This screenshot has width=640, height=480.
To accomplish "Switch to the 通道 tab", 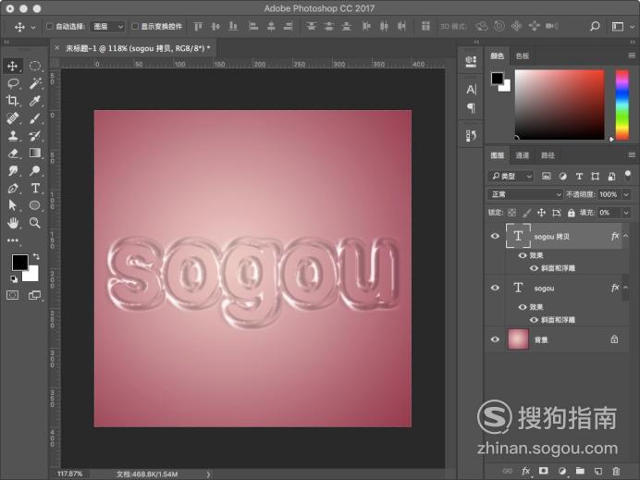I will click(522, 155).
